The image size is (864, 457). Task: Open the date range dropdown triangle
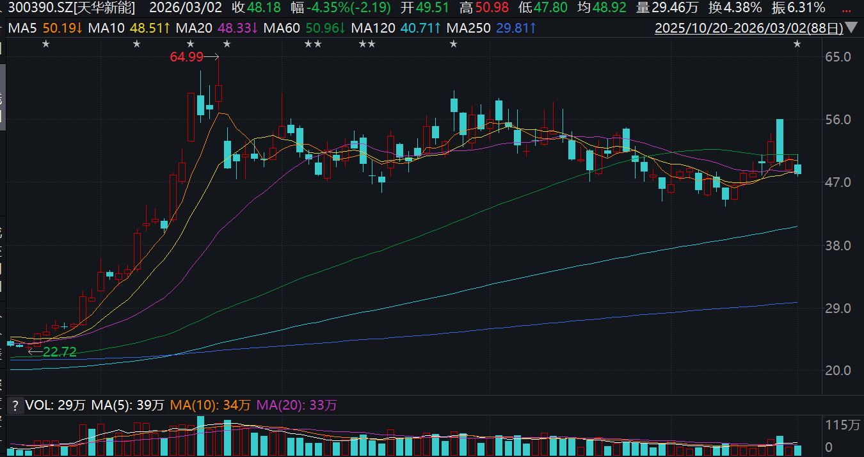click(x=851, y=28)
